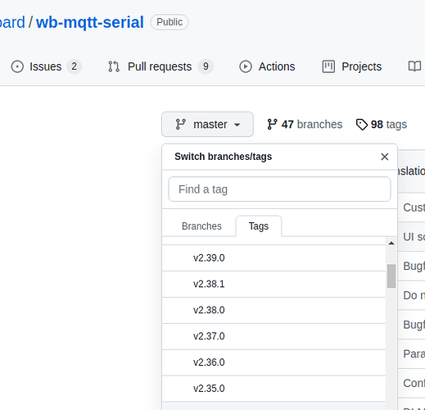Select tag v2.38.1

tap(274, 284)
